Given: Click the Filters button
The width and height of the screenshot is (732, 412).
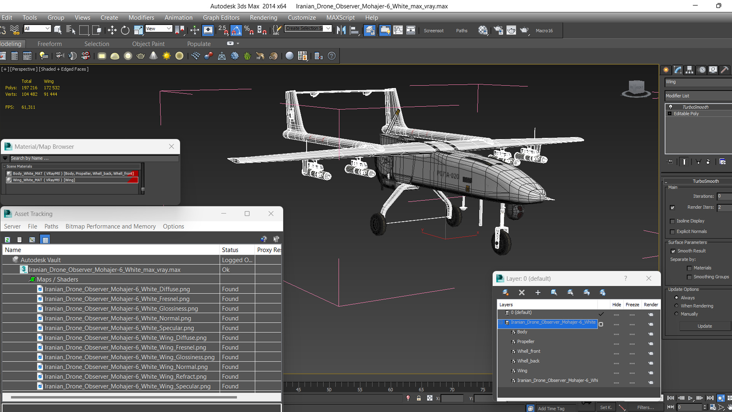Looking at the screenshot, I should [x=645, y=407].
